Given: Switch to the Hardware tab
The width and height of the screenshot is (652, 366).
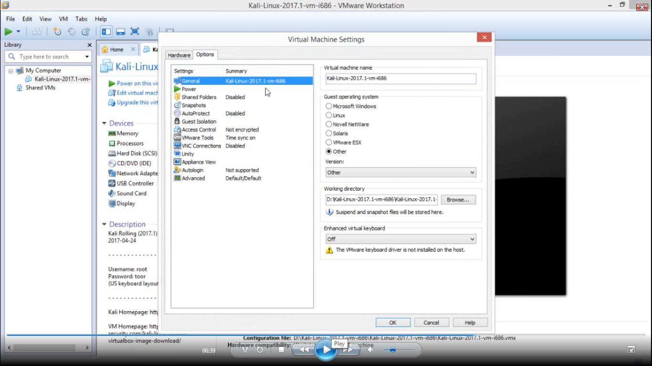Looking at the screenshot, I should (x=179, y=55).
